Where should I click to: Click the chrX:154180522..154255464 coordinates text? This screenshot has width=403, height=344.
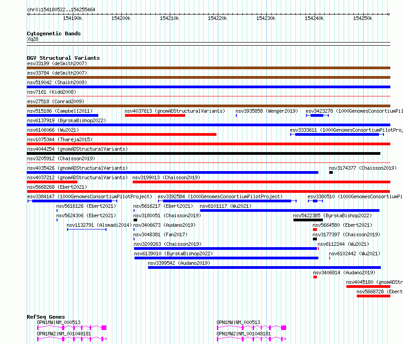(x=61, y=10)
